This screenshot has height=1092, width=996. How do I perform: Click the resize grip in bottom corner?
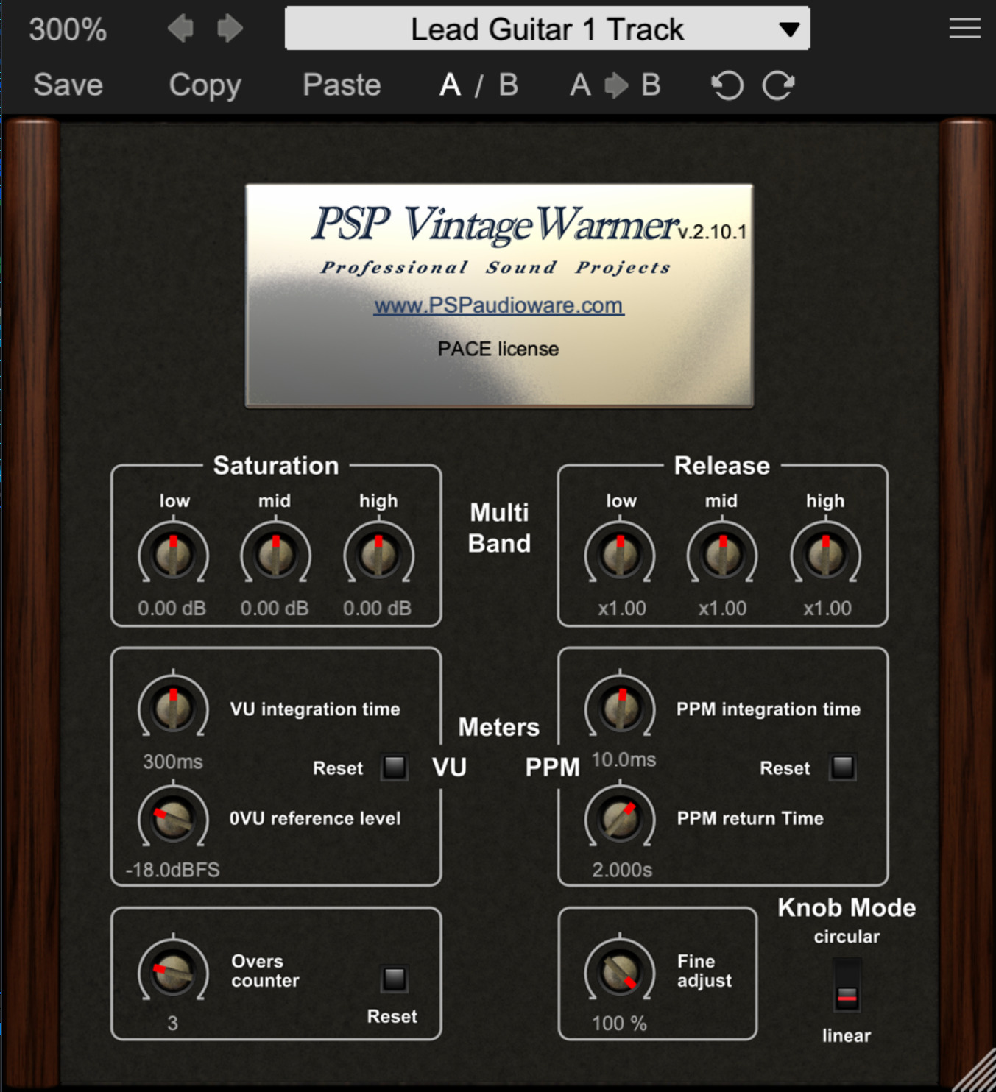tap(978, 1075)
